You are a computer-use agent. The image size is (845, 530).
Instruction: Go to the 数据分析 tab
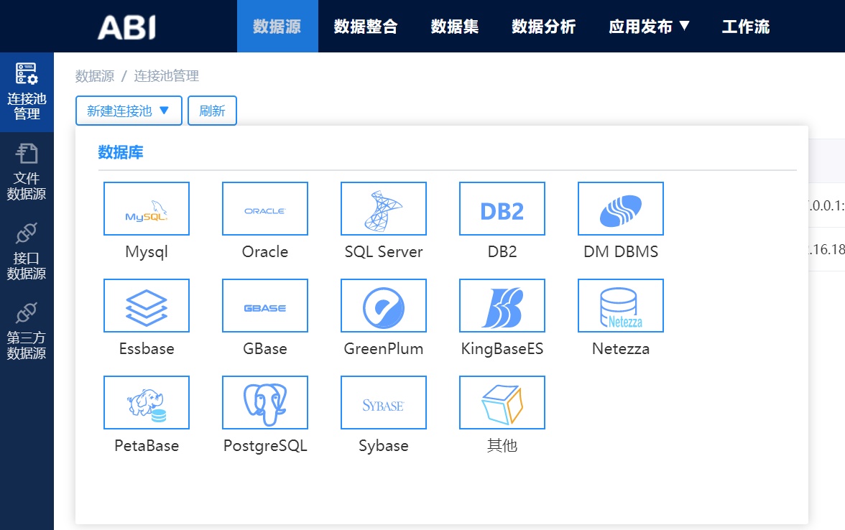[544, 27]
